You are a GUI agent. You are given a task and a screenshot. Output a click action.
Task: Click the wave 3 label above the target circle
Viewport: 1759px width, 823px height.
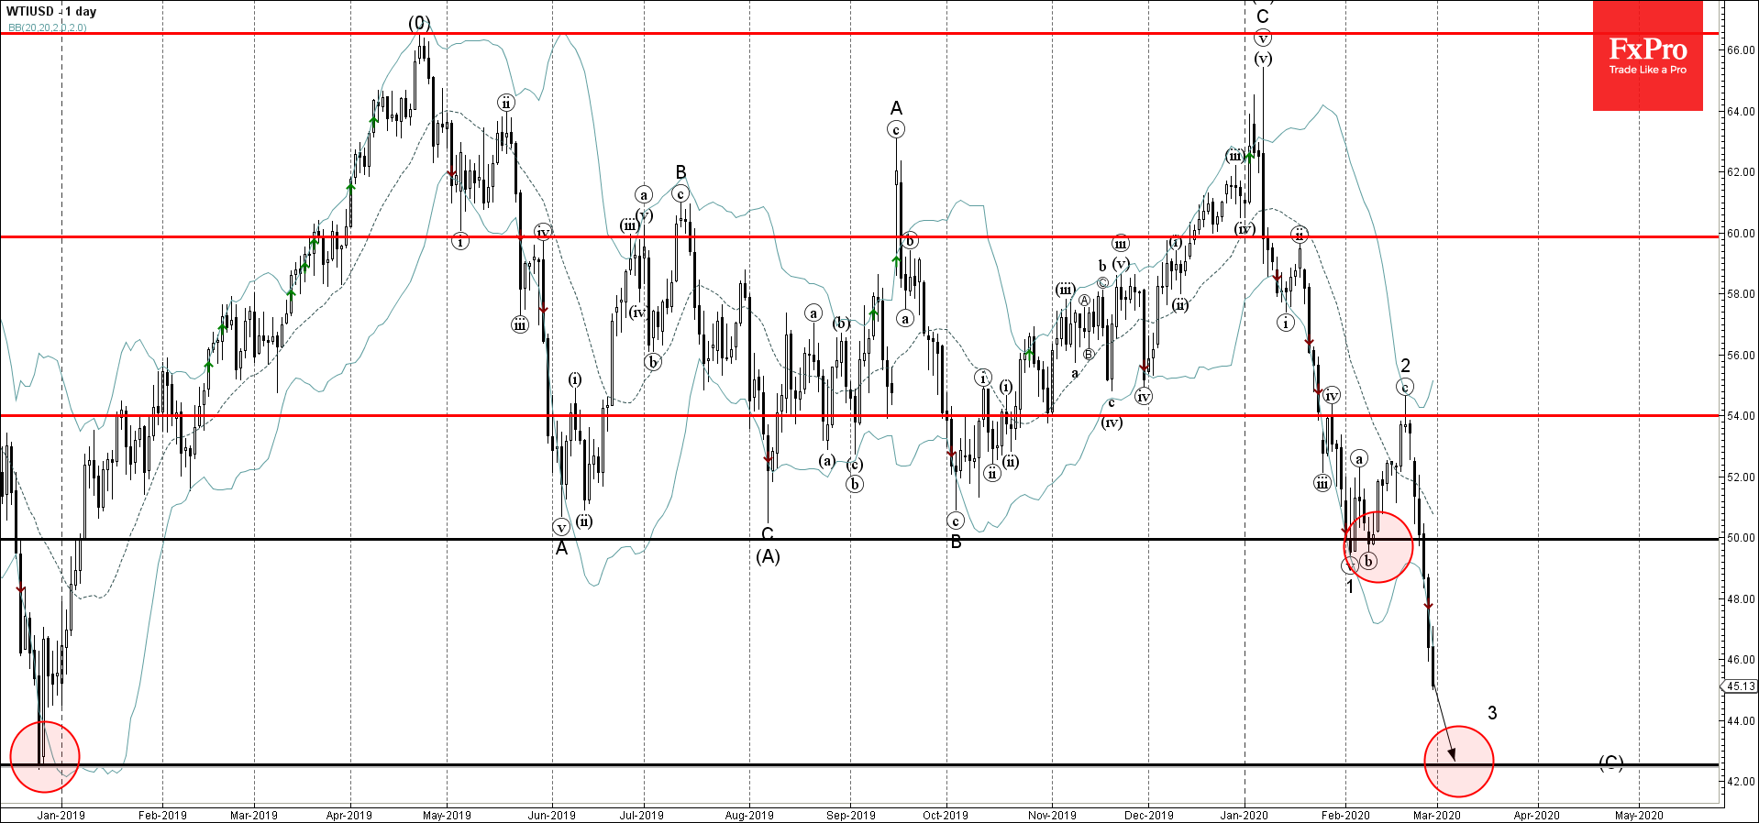(1492, 712)
